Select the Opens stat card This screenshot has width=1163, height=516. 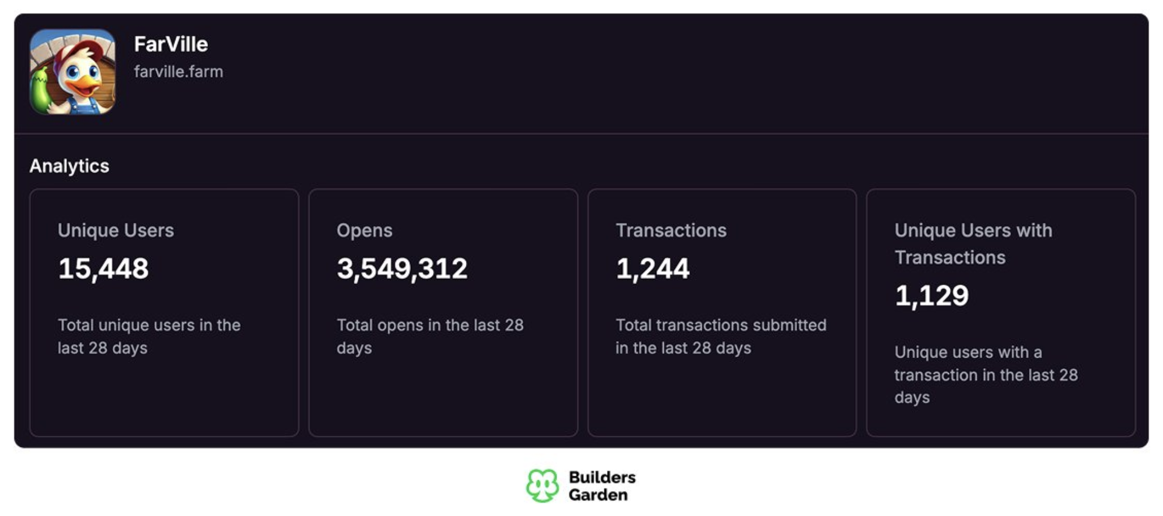[443, 312]
